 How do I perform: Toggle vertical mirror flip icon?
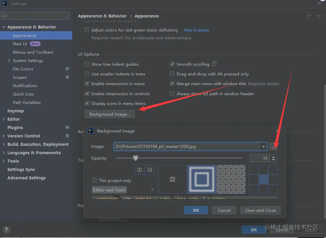click(x=150, y=170)
